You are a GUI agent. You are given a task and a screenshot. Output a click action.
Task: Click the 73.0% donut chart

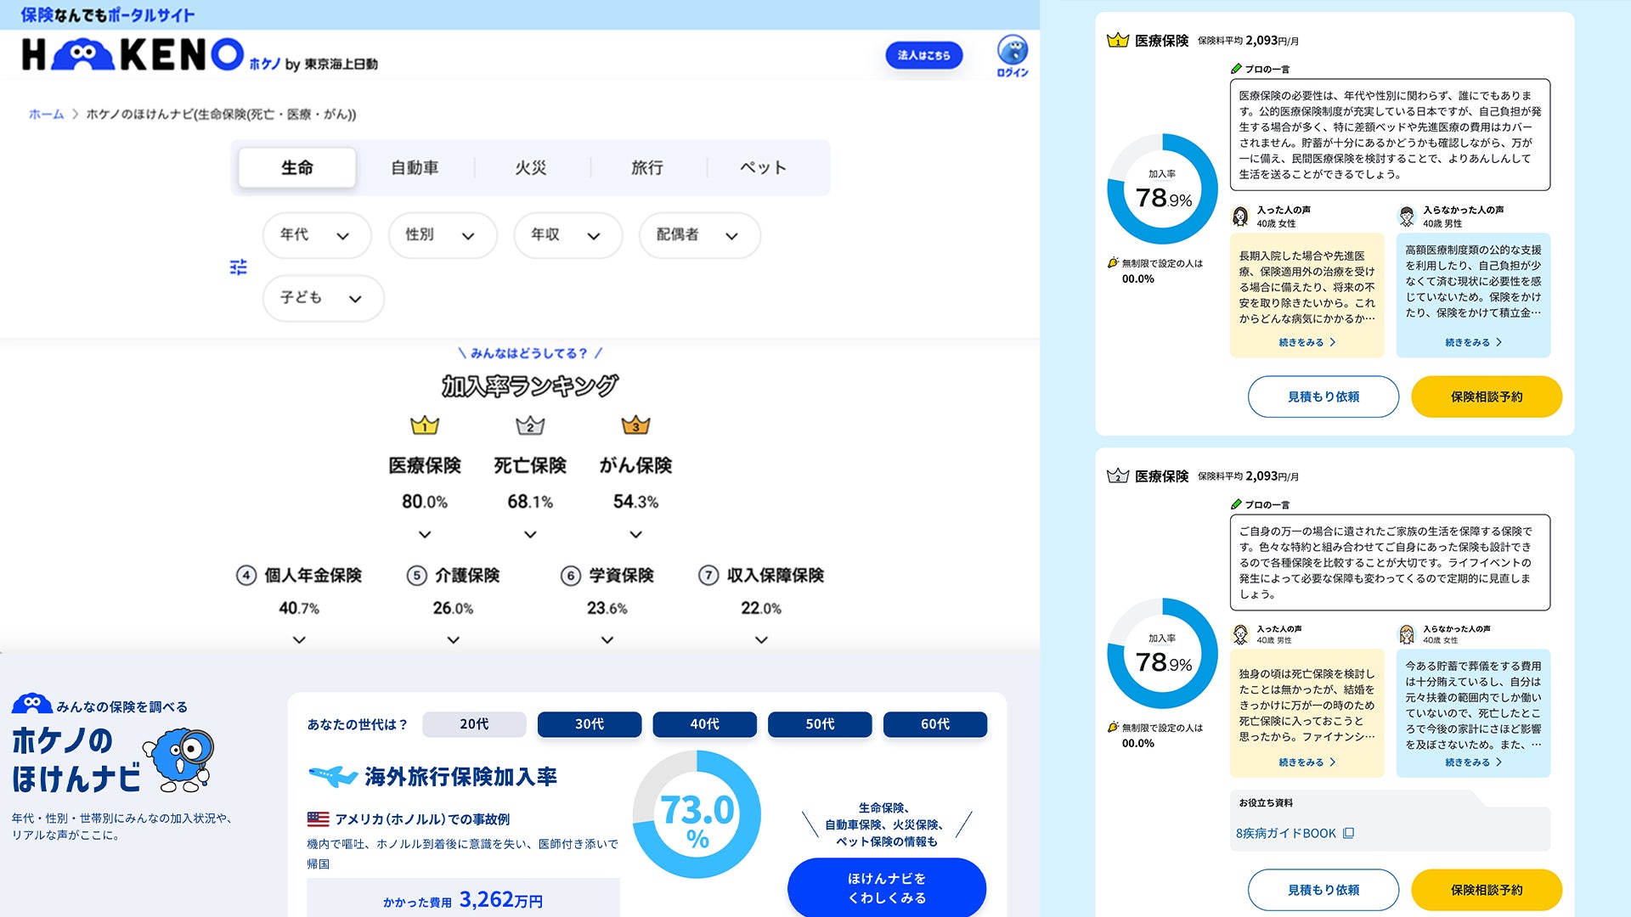tap(697, 814)
